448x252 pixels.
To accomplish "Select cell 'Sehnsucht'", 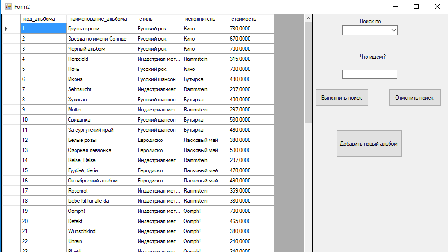I will click(101, 89).
